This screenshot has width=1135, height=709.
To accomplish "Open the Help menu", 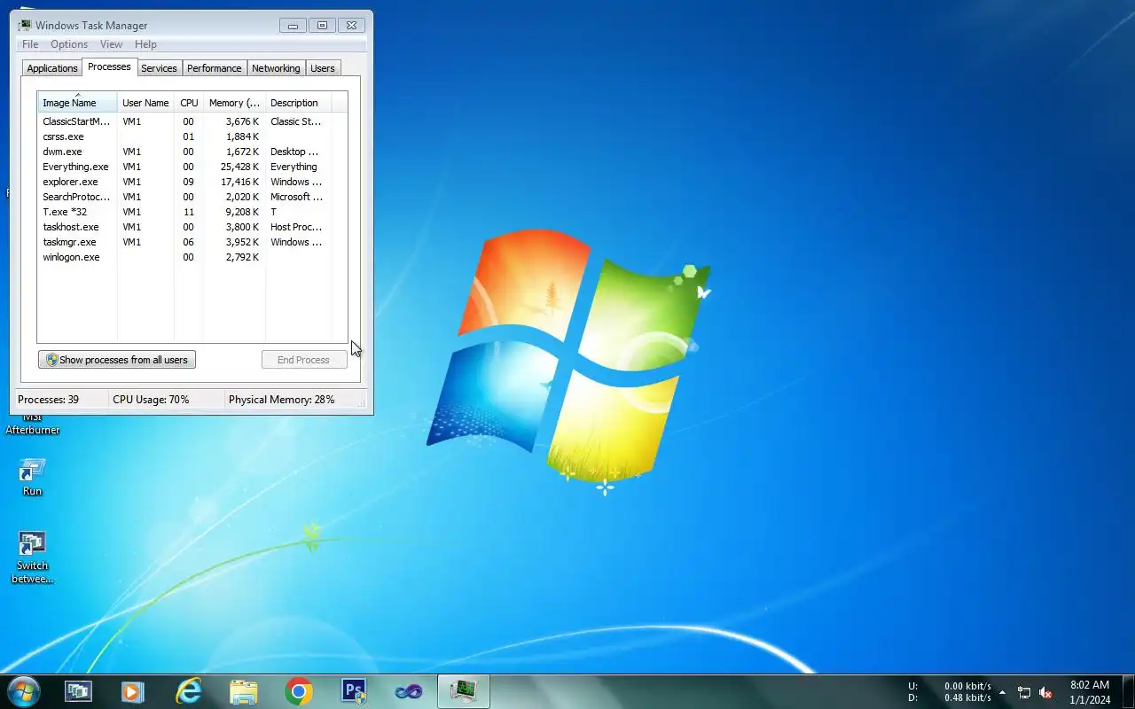I will coord(145,44).
